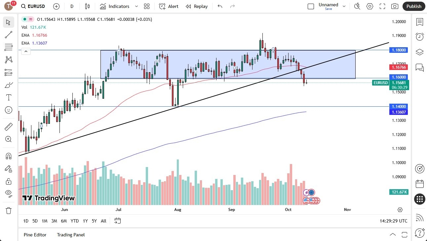
Task: Select the Measure ruler tool
Action: tap(8, 126)
